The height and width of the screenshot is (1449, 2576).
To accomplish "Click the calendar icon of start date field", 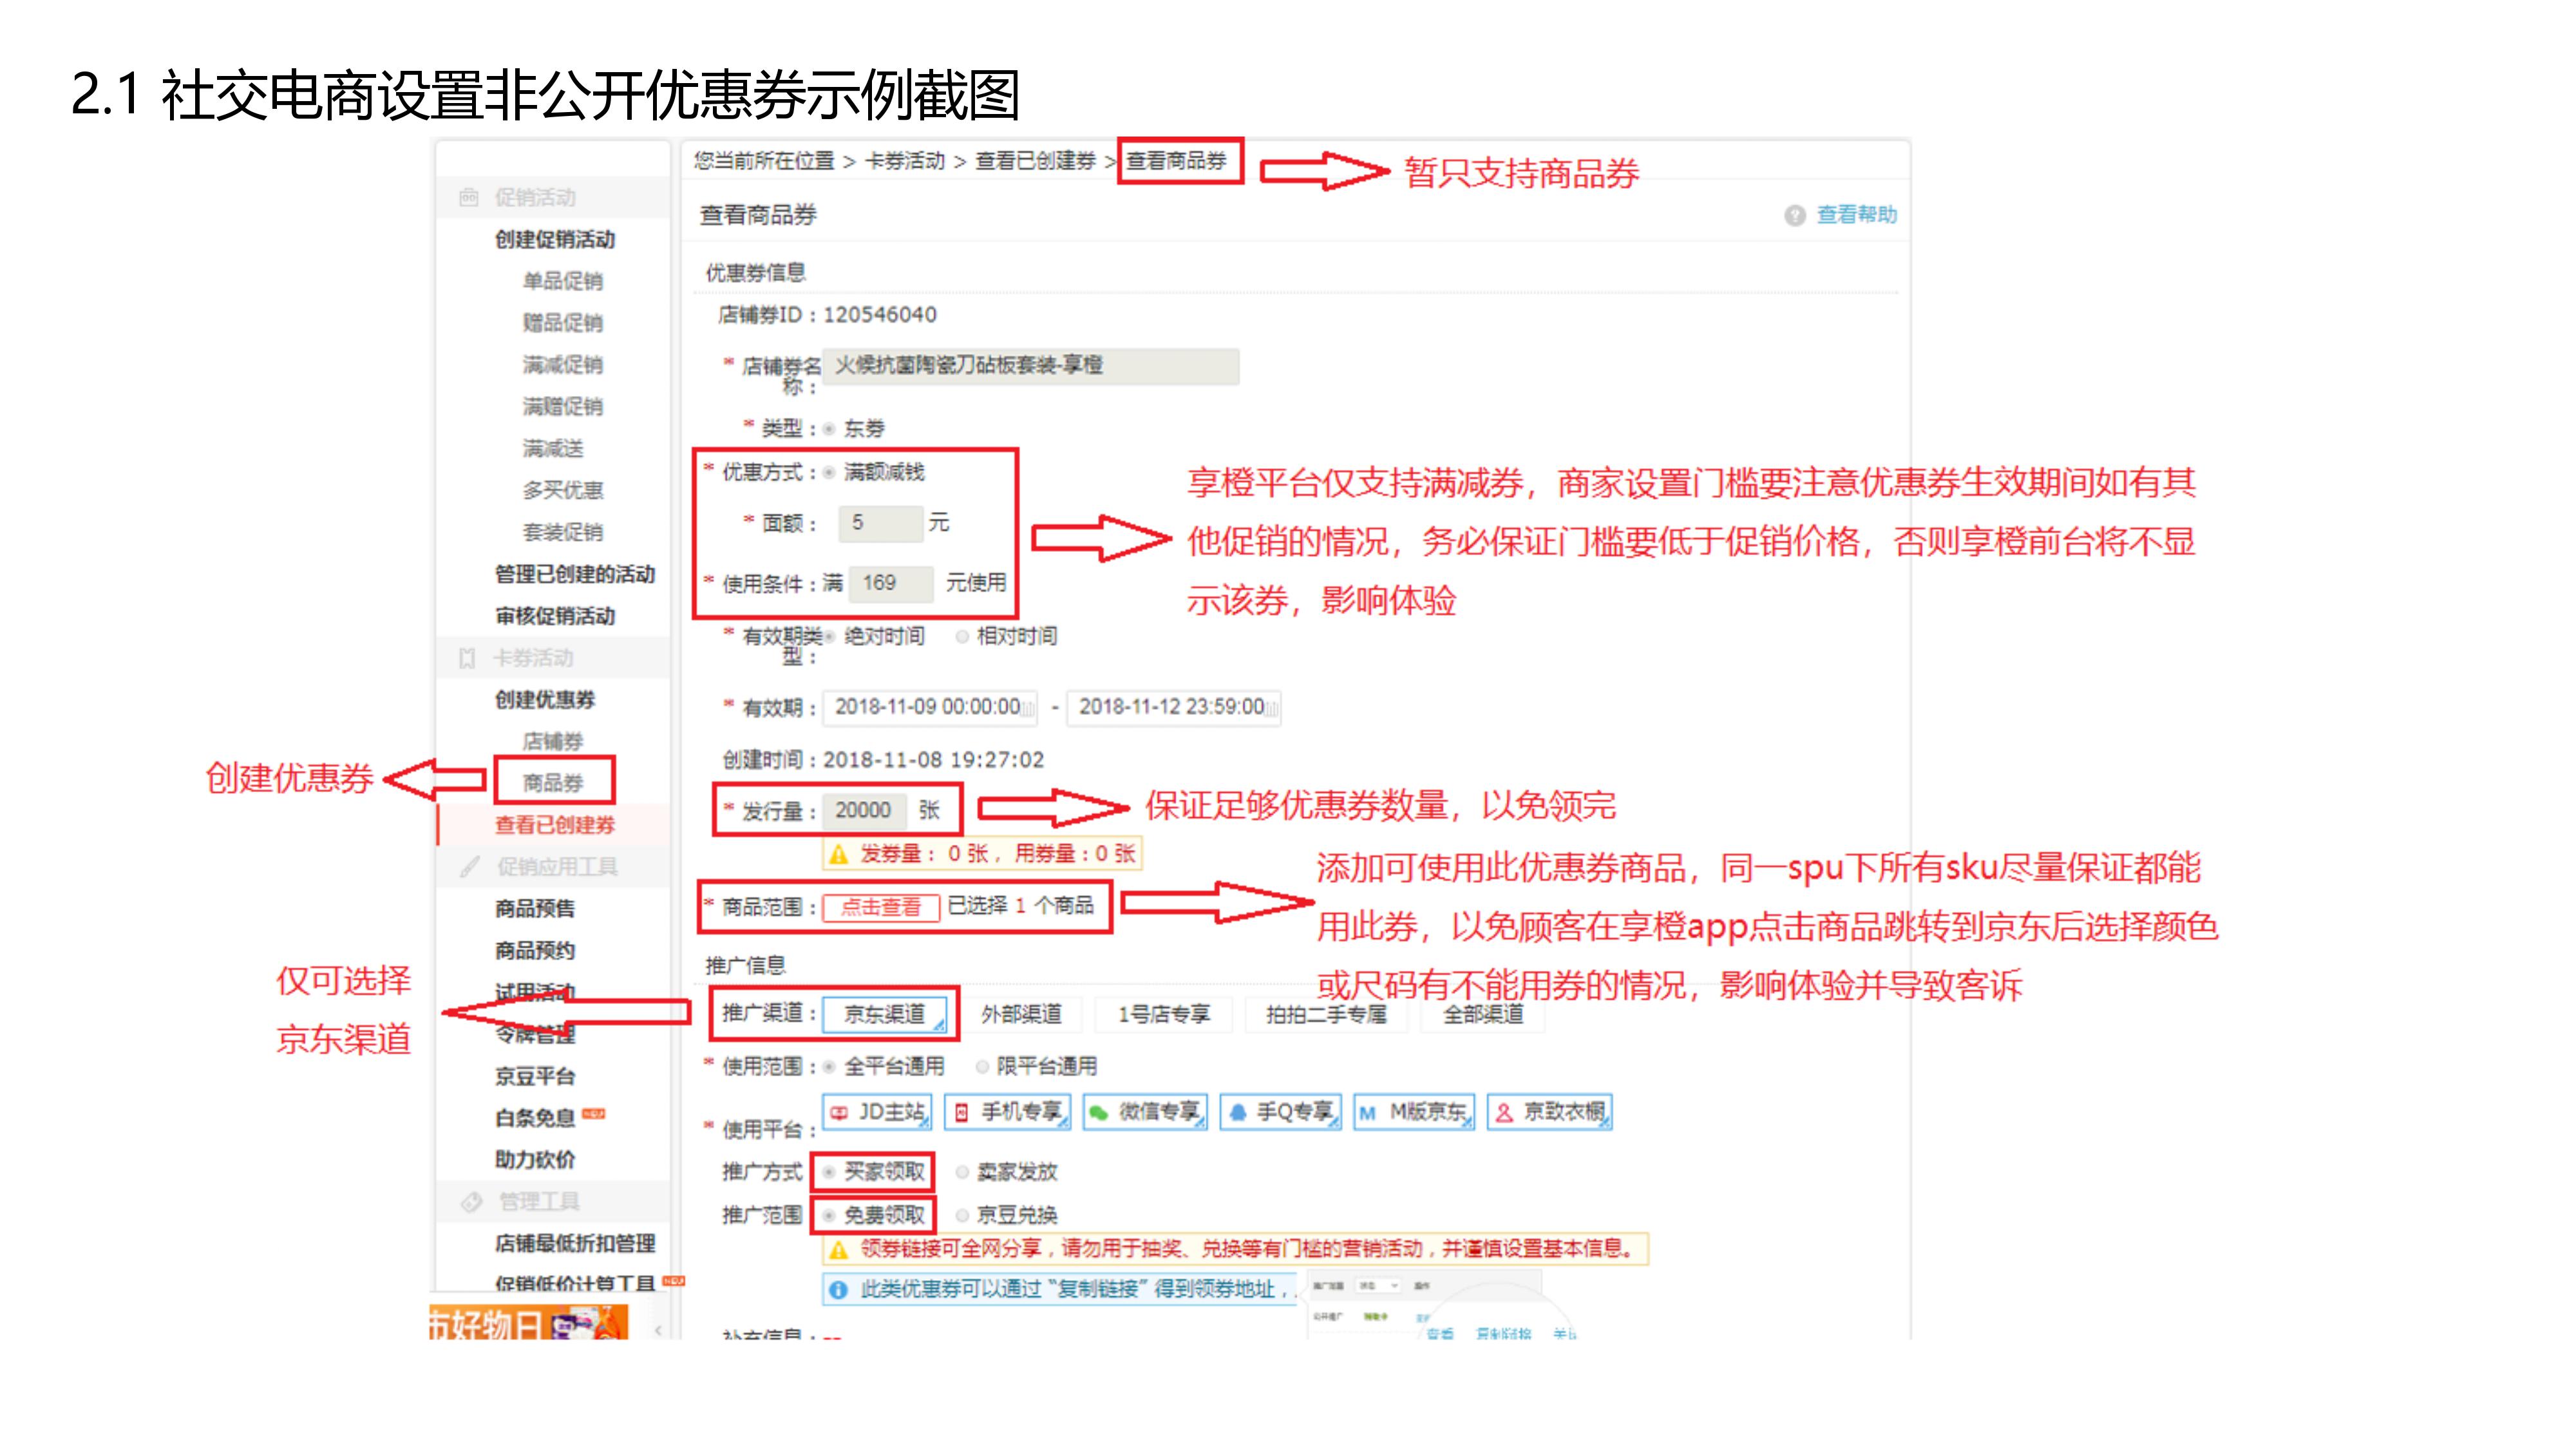I will (1027, 709).
